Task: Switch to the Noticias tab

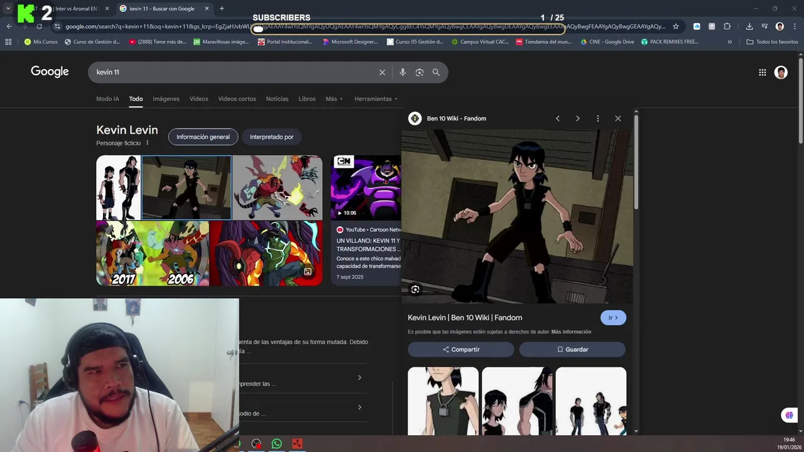Action: point(277,99)
